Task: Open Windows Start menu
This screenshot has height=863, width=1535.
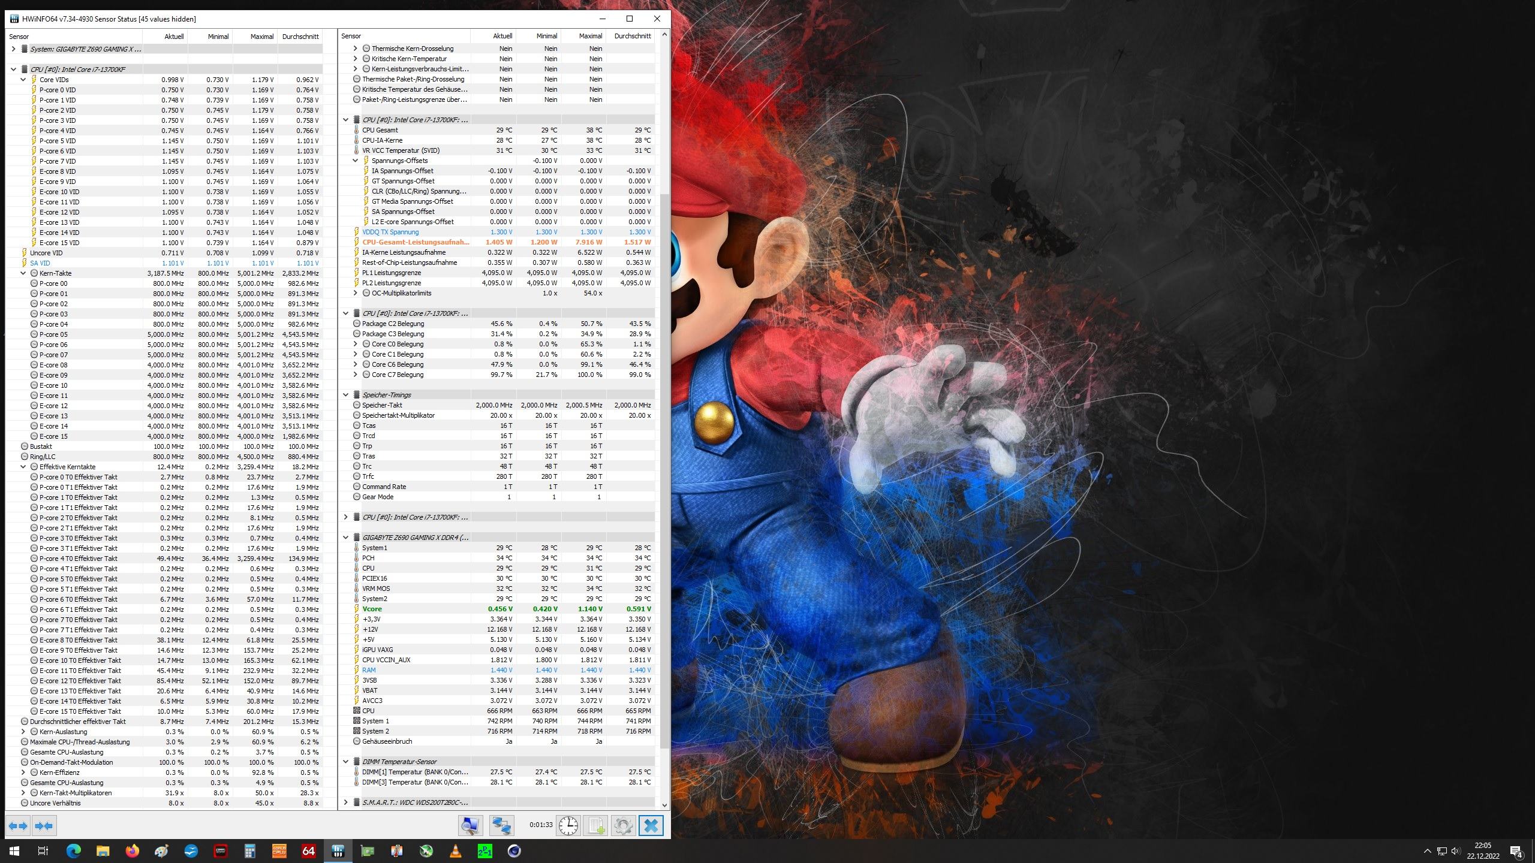Action: (14, 851)
